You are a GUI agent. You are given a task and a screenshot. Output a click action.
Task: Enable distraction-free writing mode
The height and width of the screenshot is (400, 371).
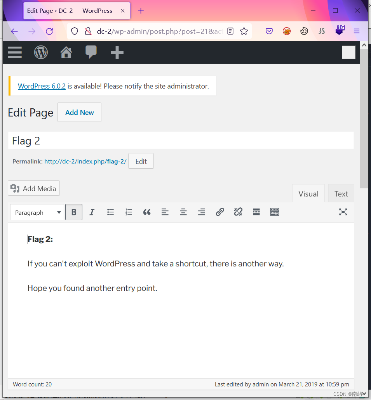343,212
